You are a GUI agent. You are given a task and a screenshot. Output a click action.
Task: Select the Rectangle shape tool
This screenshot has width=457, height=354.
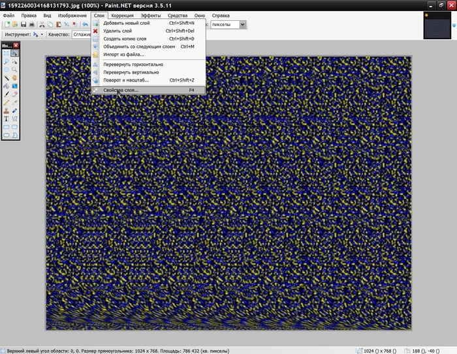click(6, 127)
